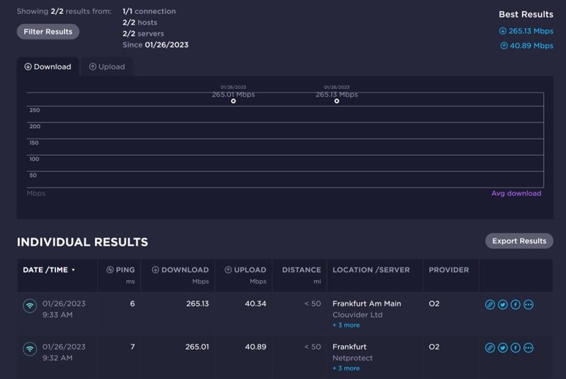Open the Date/Time sort dropdown

pos(72,269)
